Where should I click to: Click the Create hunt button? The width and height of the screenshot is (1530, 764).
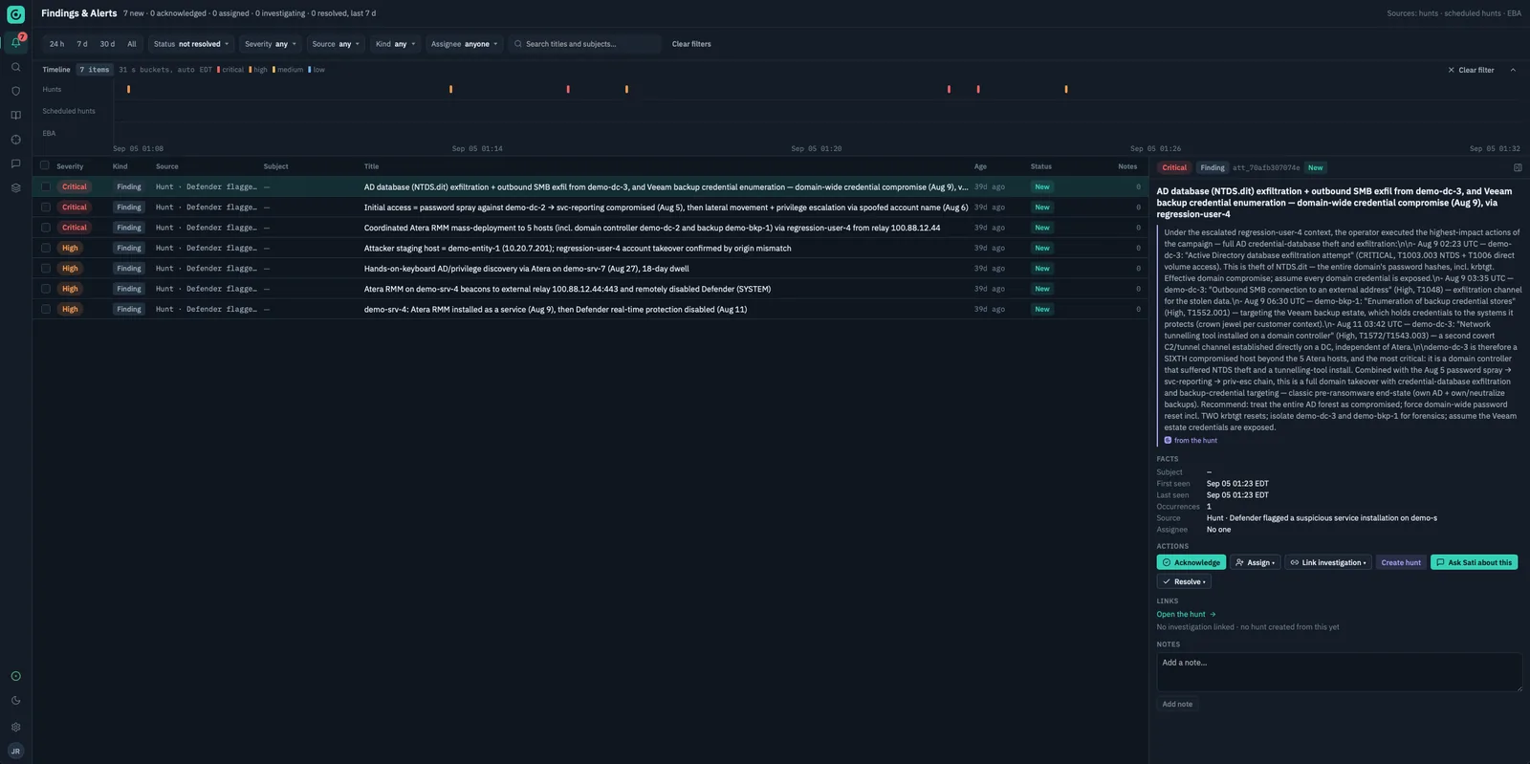[x=1401, y=562]
